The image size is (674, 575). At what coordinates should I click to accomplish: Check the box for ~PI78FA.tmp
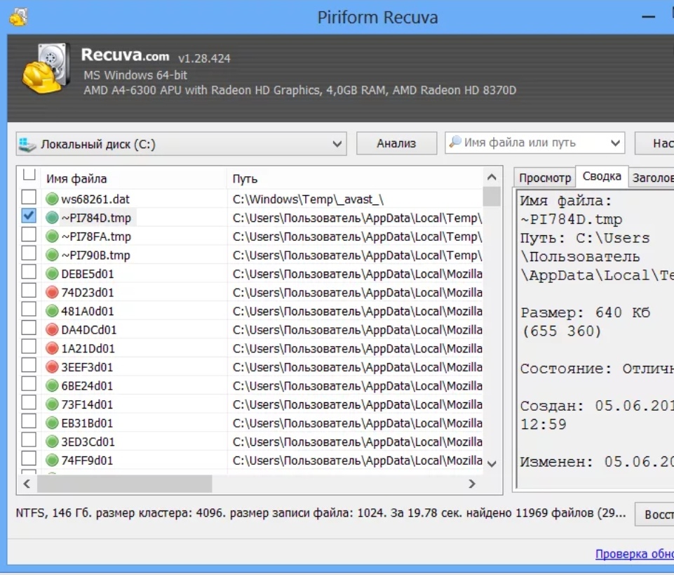pos(29,234)
